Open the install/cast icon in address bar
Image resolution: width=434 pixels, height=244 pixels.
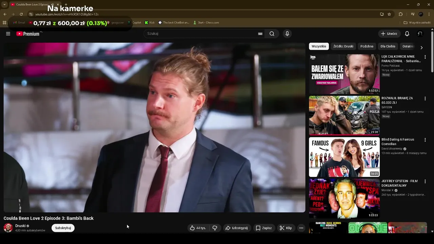pyautogui.click(x=382, y=14)
